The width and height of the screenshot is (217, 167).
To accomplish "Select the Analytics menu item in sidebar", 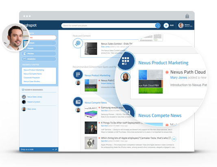I will click(x=39, y=59).
